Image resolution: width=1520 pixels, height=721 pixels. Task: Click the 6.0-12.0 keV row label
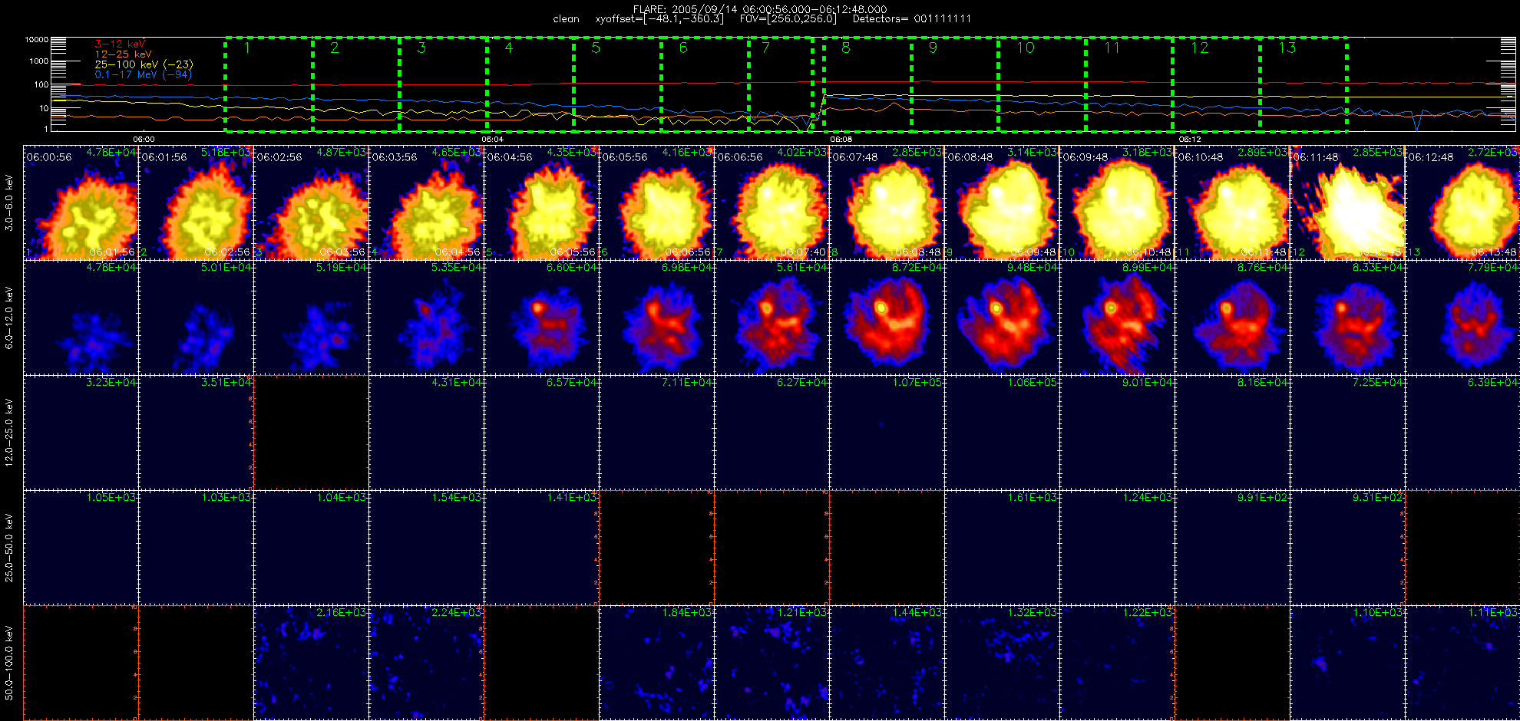pyautogui.click(x=9, y=318)
